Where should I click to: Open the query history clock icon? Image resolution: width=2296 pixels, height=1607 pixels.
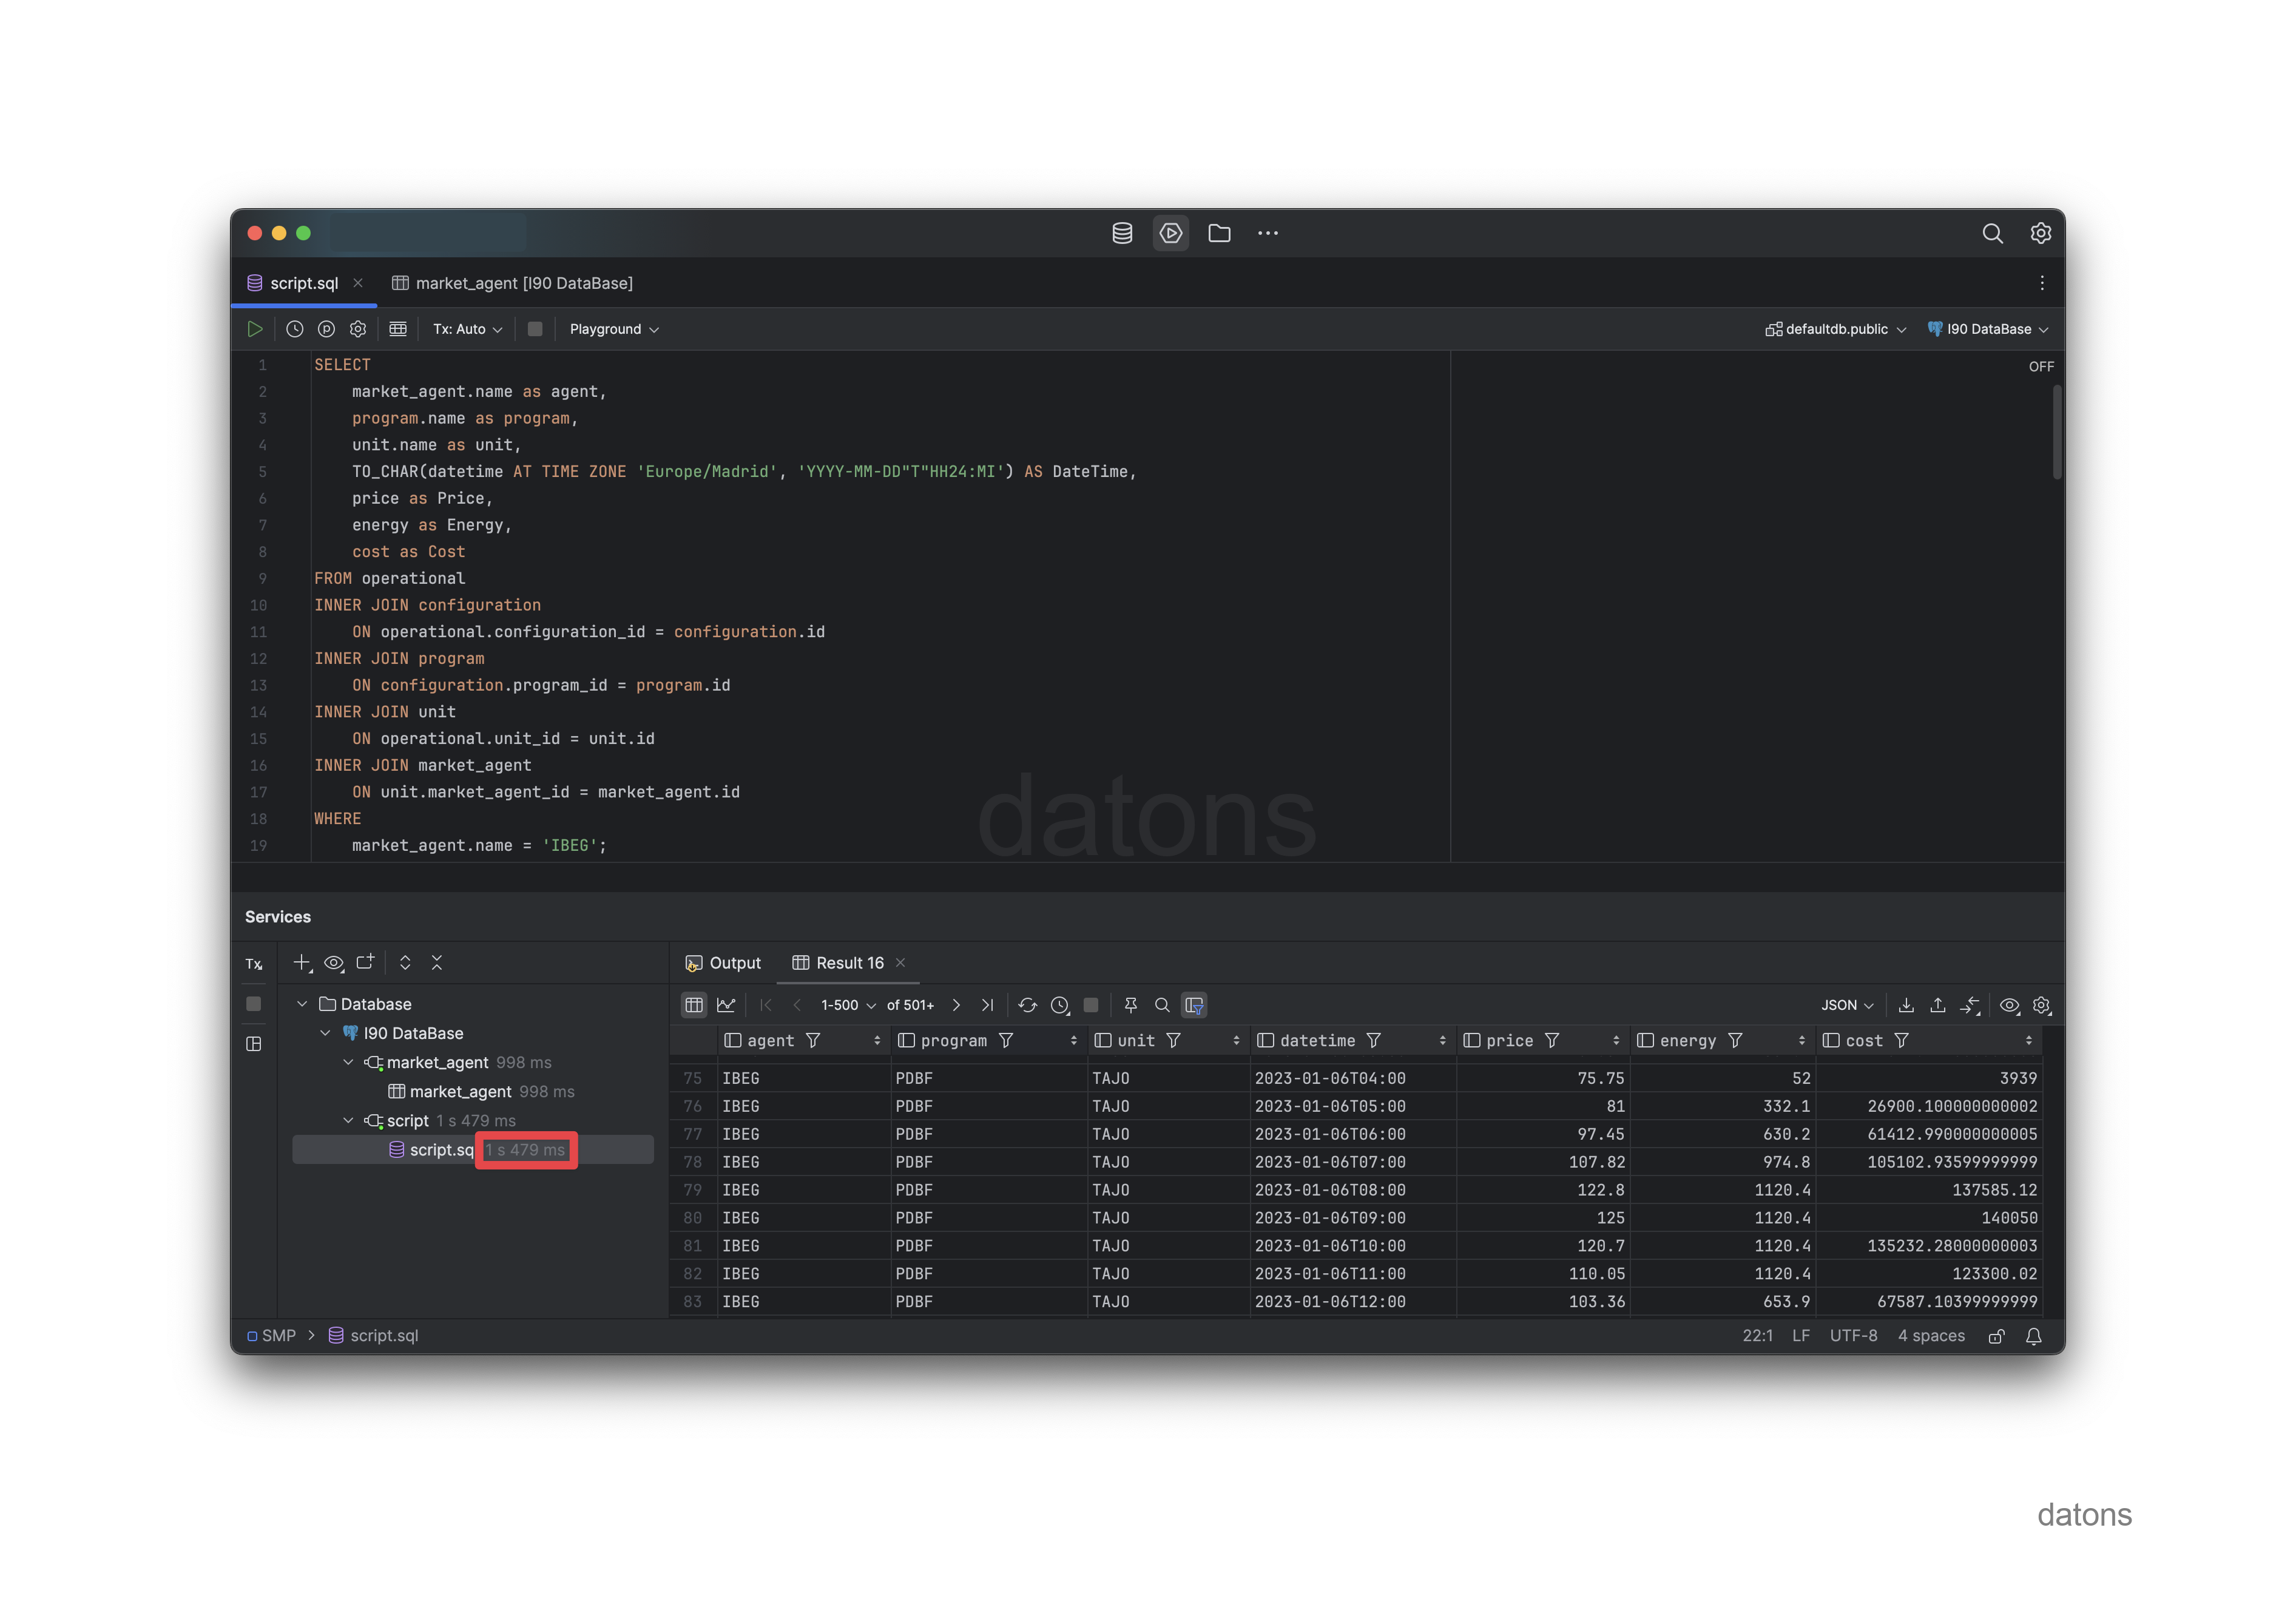(x=294, y=329)
